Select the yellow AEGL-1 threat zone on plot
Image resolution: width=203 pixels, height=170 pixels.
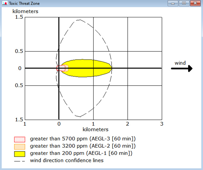point(89,68)
